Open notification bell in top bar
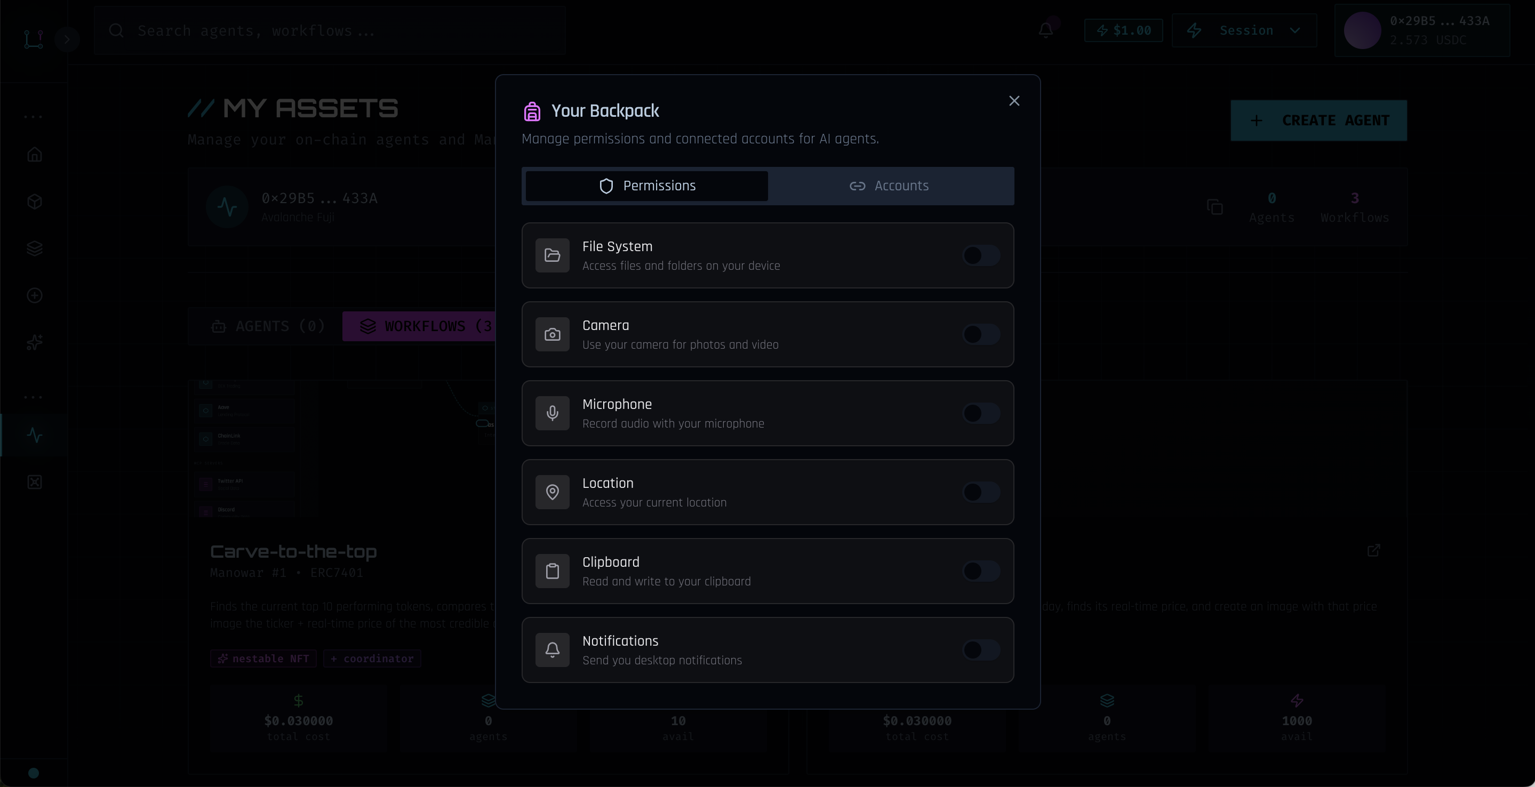1535x787 pixels. click(1045, 30)
